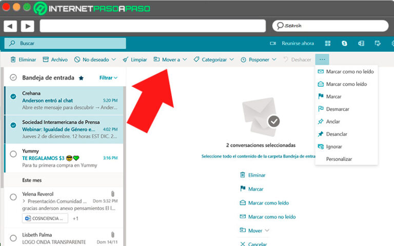This screenshot has width=394, height=246.
Task: Click the Anderson entró al chat subject
Action: point(47,100)
